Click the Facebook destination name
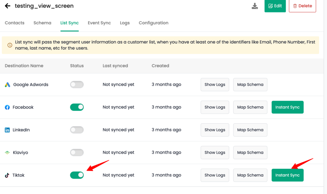327x194 pixels. (x=23, y=107)
